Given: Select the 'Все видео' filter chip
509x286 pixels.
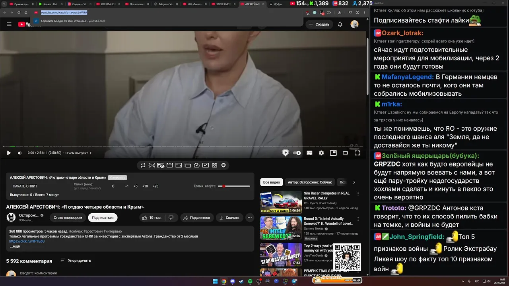Looking at the screenshot, I should (272, 182).
